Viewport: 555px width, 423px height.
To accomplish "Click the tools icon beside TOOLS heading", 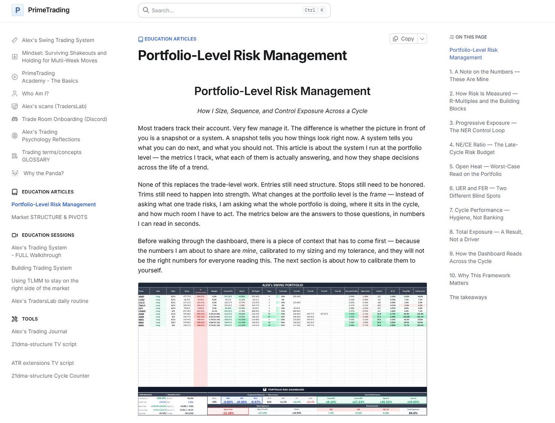I will coord(14,319).
